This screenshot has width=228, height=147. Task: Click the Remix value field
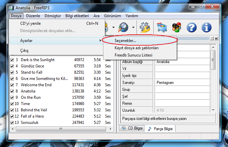tap(182, 103)
